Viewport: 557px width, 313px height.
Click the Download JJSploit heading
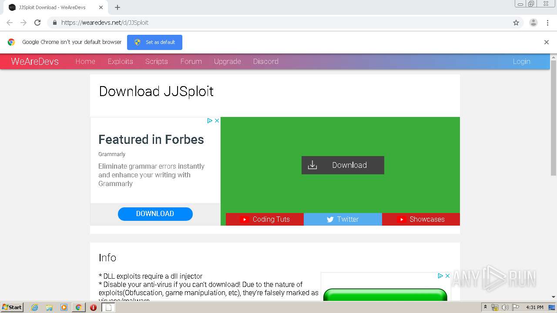[156, 91]
